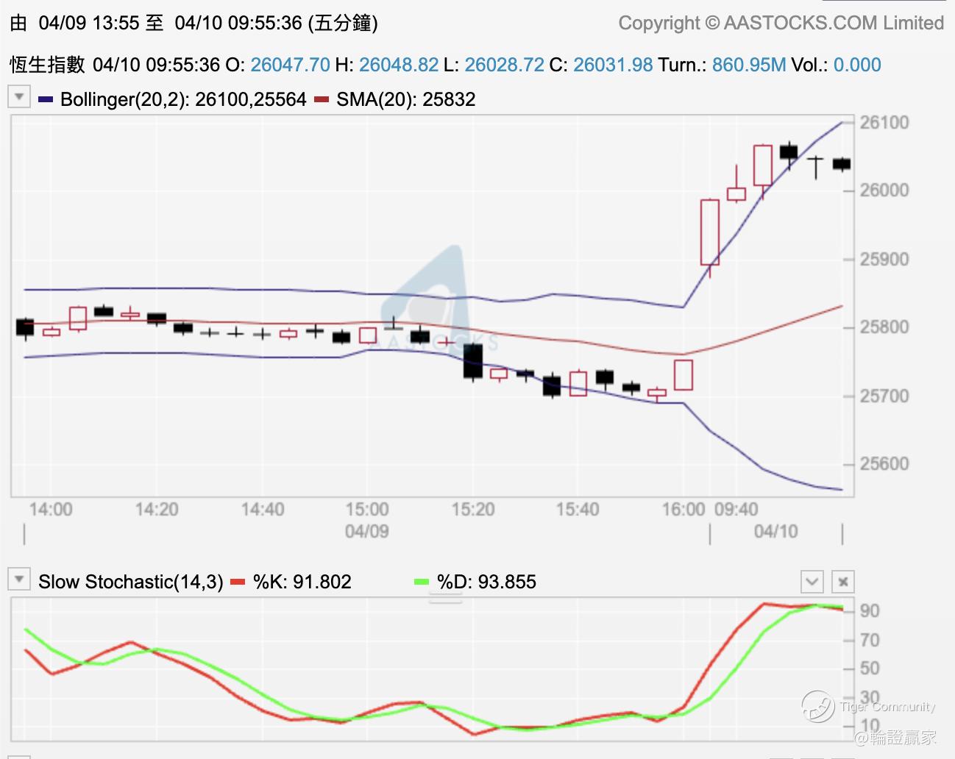Click the "恒生指數" index name
Image resolution: width=955 pixels, height=759 pixels.
[48, 65]
